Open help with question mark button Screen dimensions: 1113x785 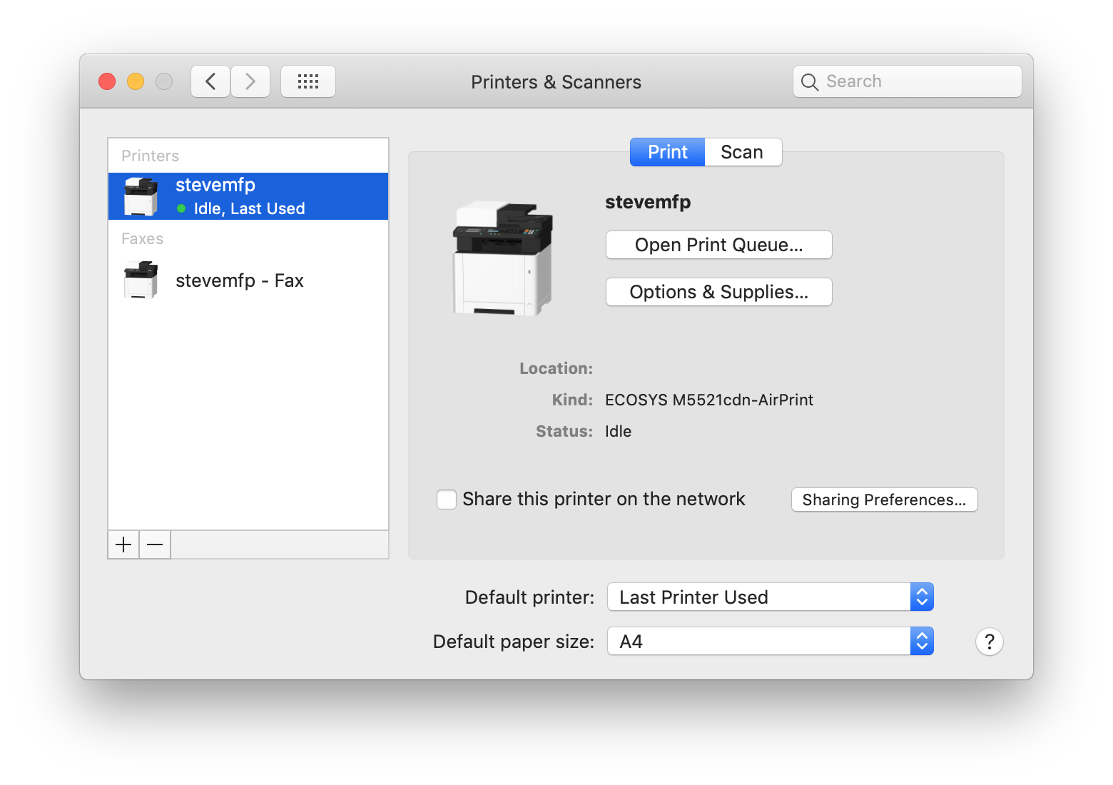point(990,642)
